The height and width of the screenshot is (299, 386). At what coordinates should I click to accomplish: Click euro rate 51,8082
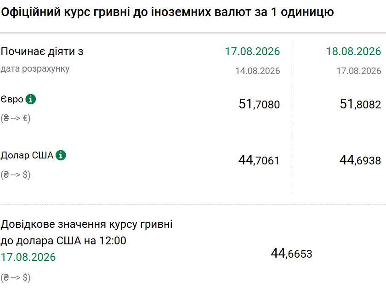360,104
